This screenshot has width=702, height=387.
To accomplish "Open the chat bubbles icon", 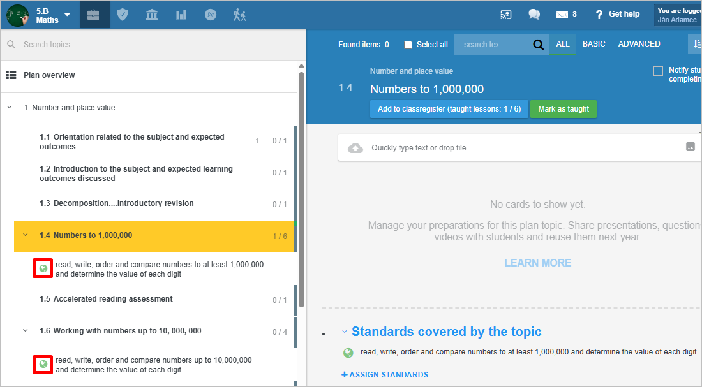I will pos(534,15).
